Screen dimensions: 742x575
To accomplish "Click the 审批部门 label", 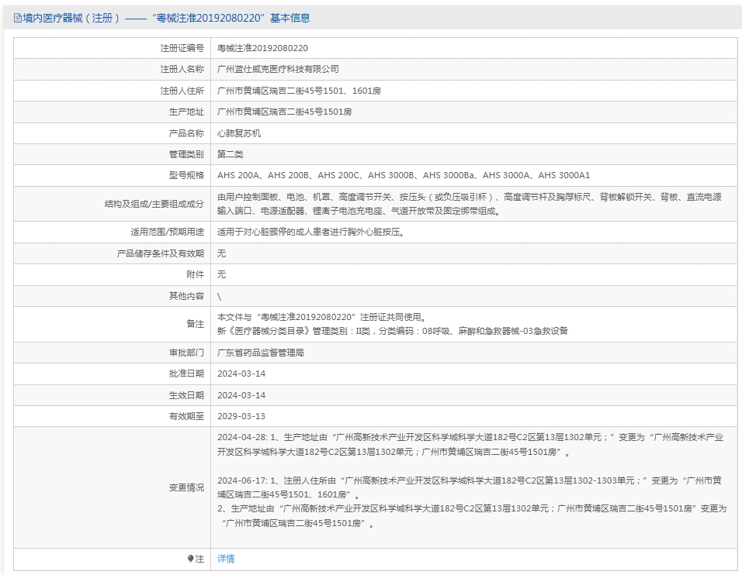I will tap(186, 353).
